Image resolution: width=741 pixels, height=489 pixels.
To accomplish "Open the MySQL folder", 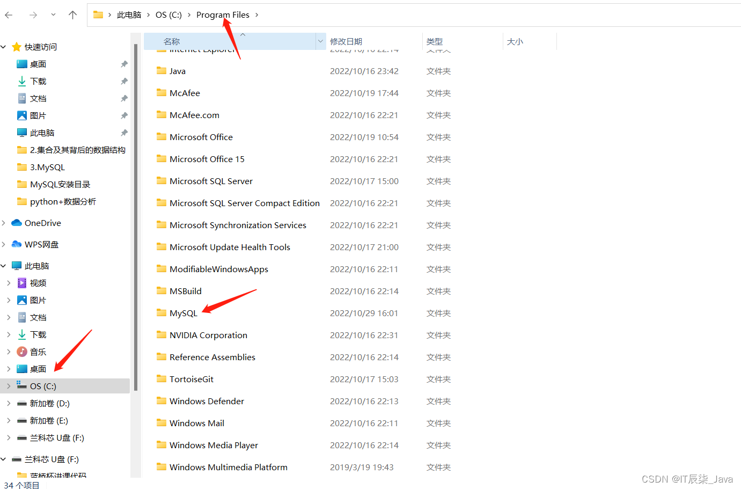I will 184,313.
